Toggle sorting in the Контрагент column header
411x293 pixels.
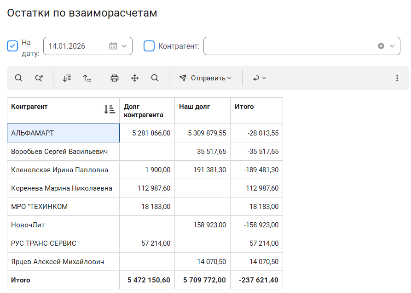point(109,109)
